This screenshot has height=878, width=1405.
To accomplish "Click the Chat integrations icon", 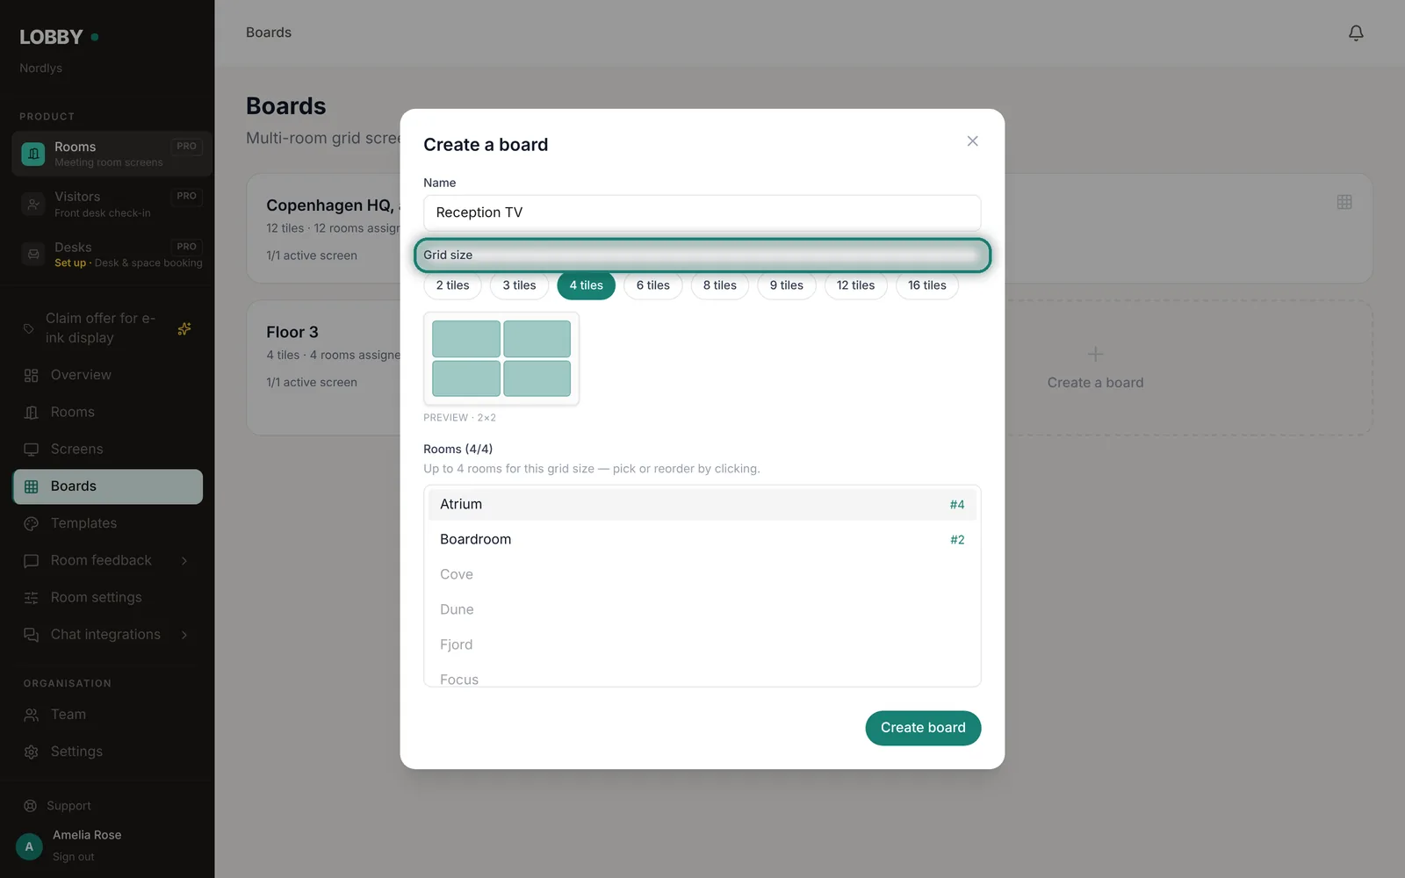I will point(32,635).
